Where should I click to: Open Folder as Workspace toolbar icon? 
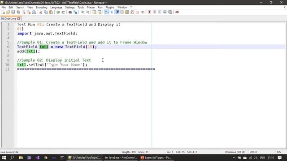(x=138, y=12)
